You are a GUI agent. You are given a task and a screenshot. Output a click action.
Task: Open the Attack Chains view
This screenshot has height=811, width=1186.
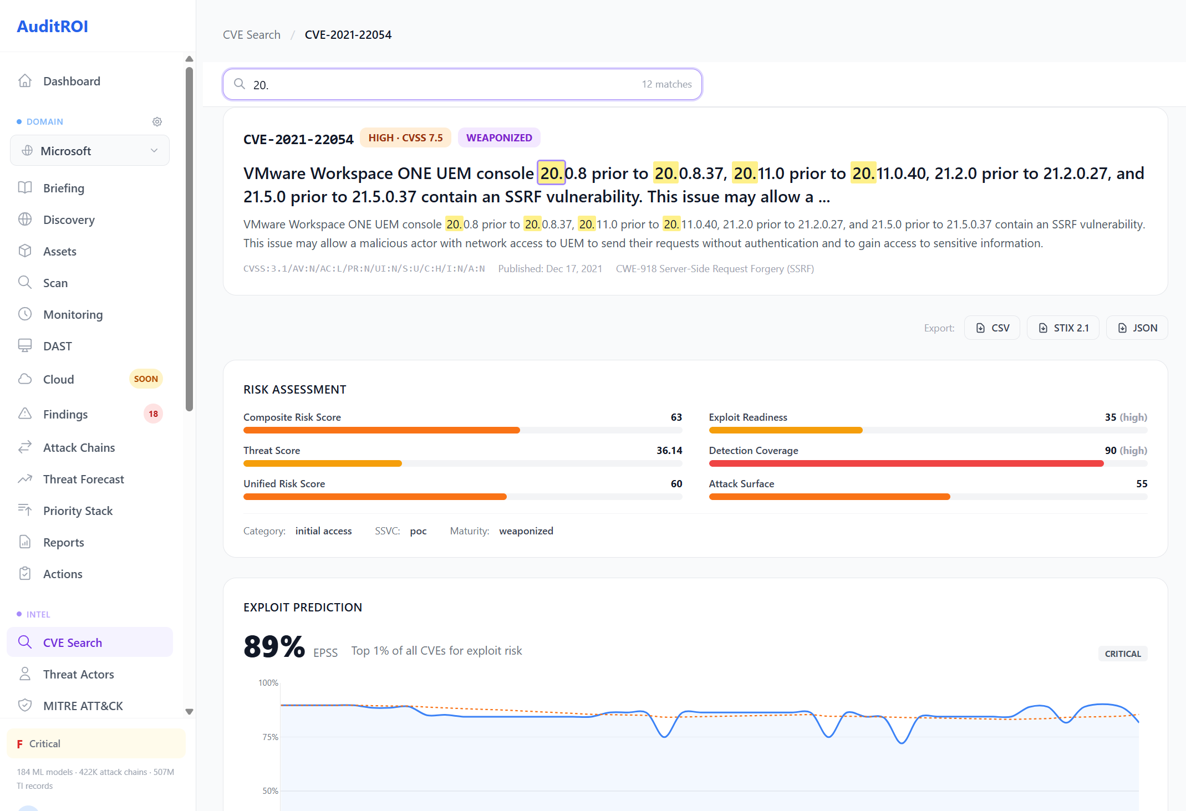[79, 447]
